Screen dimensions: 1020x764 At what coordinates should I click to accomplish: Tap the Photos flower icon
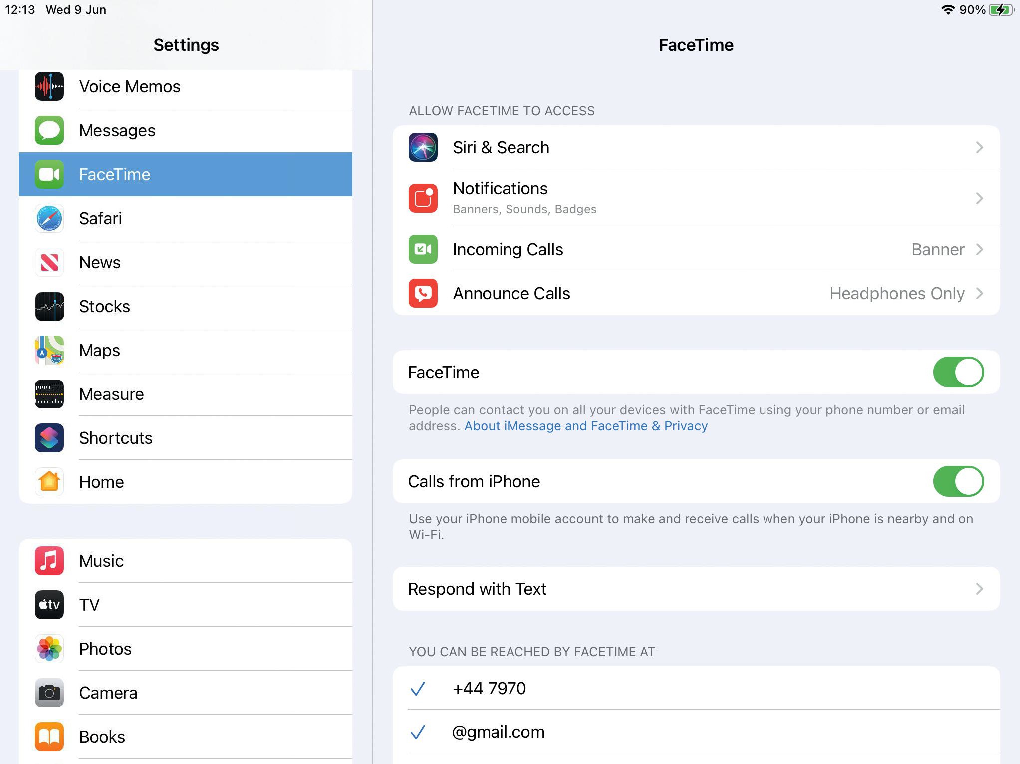(49, 649)
